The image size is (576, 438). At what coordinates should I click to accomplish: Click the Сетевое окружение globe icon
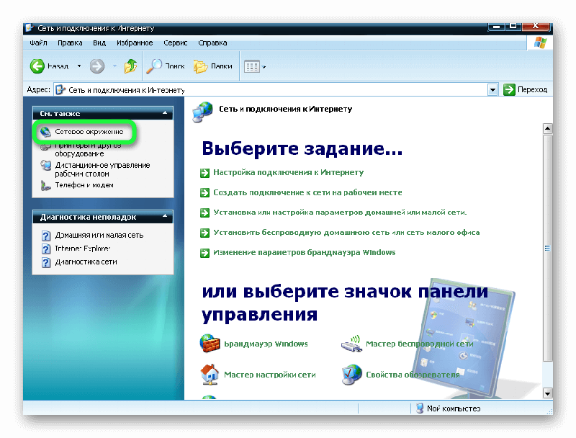pos(45,132)
